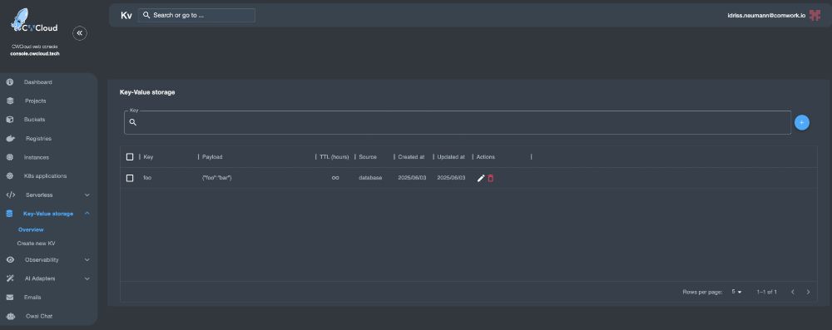Sort by the Payload column header
The height and width of the screenshot is (330, 832).
[212, 157]
